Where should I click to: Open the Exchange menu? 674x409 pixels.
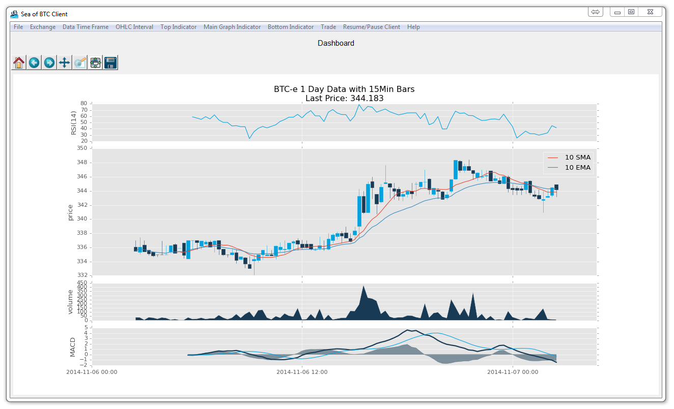click(x=43, y=27)
